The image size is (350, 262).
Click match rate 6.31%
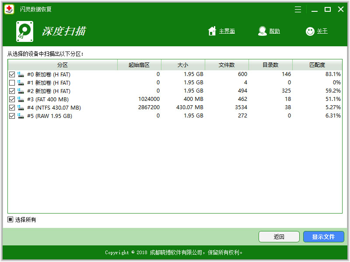(x=333, y=116)
